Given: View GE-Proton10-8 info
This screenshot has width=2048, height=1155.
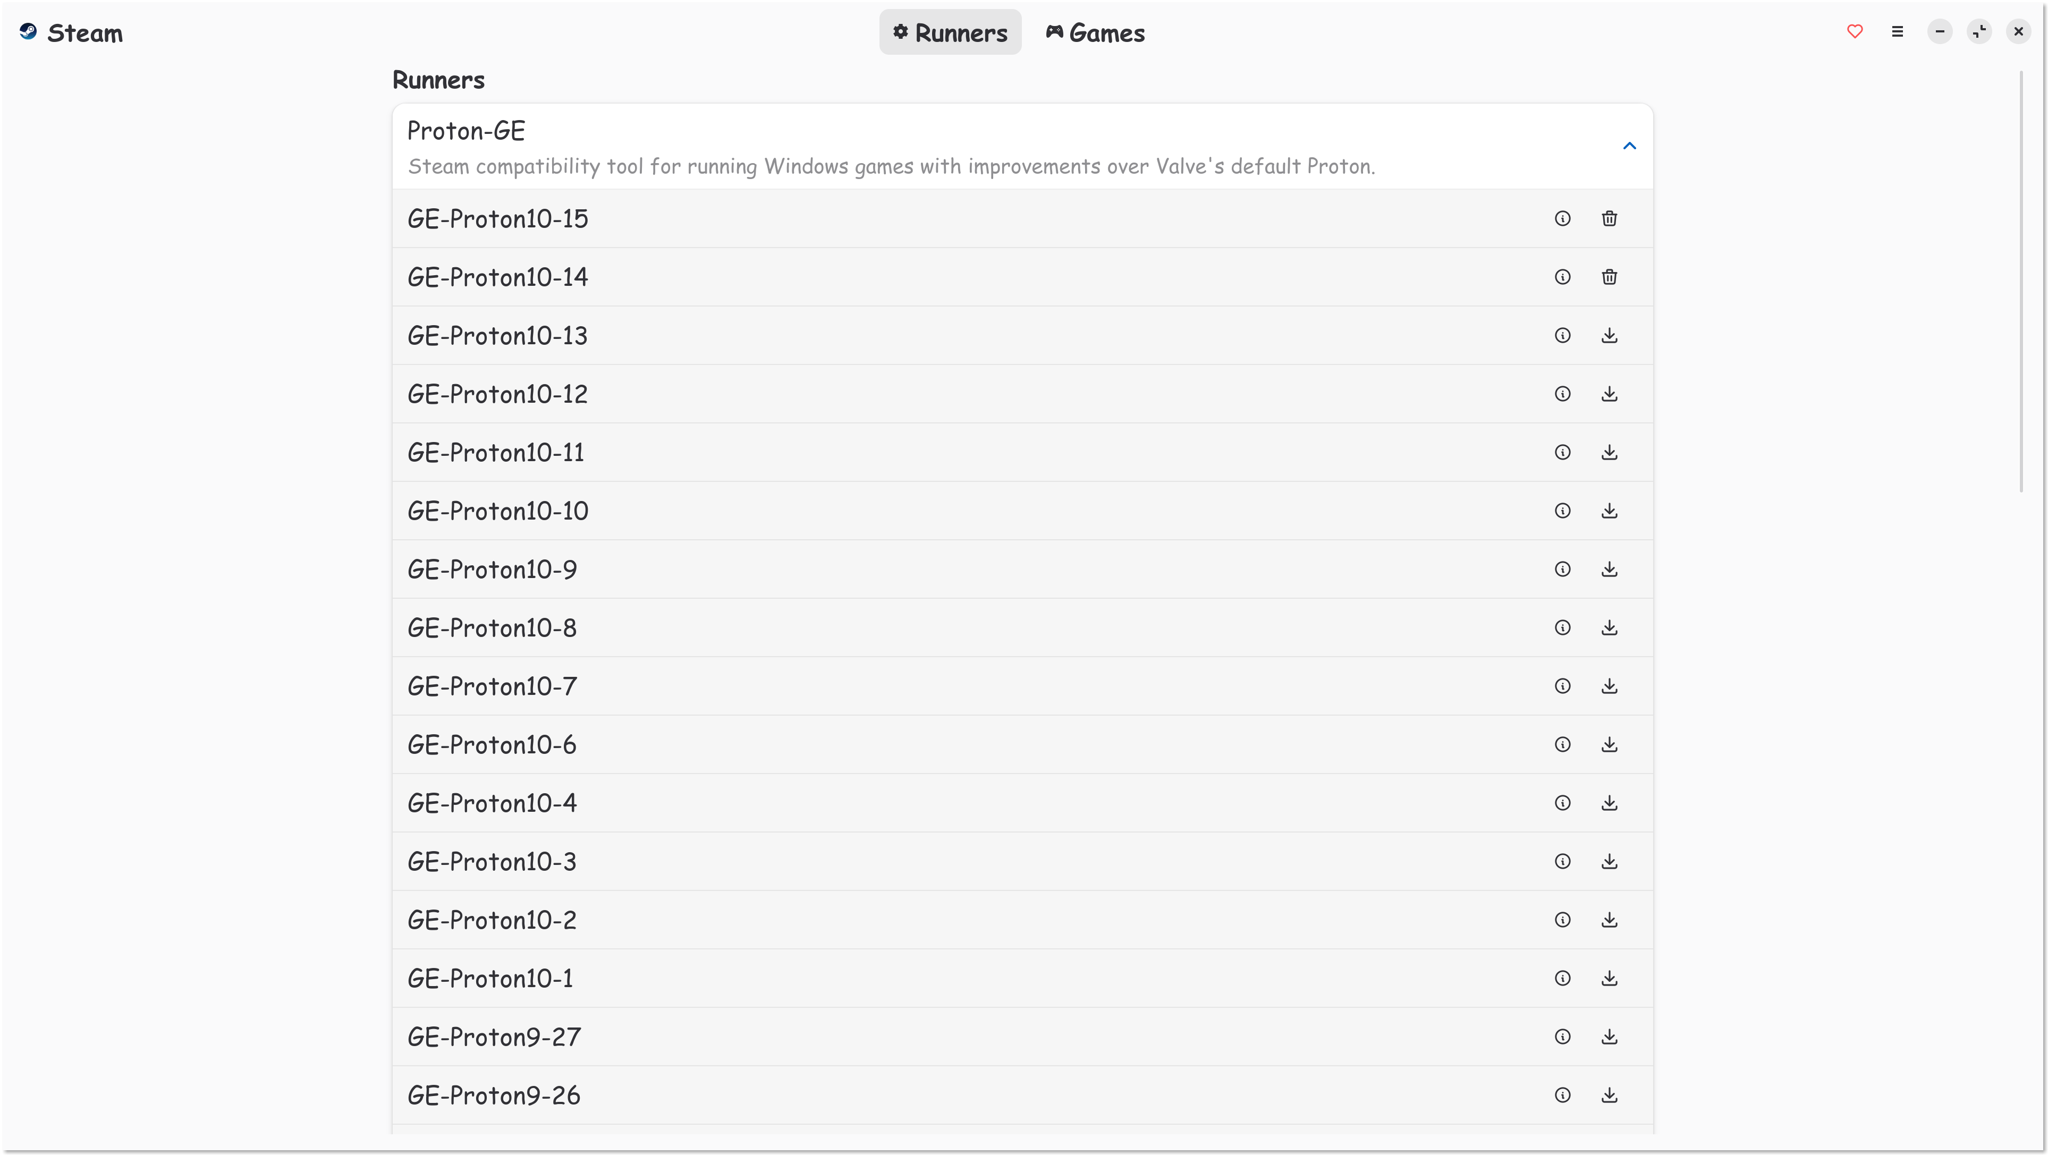Looking at the screenshot, I should pos(1562,627).
